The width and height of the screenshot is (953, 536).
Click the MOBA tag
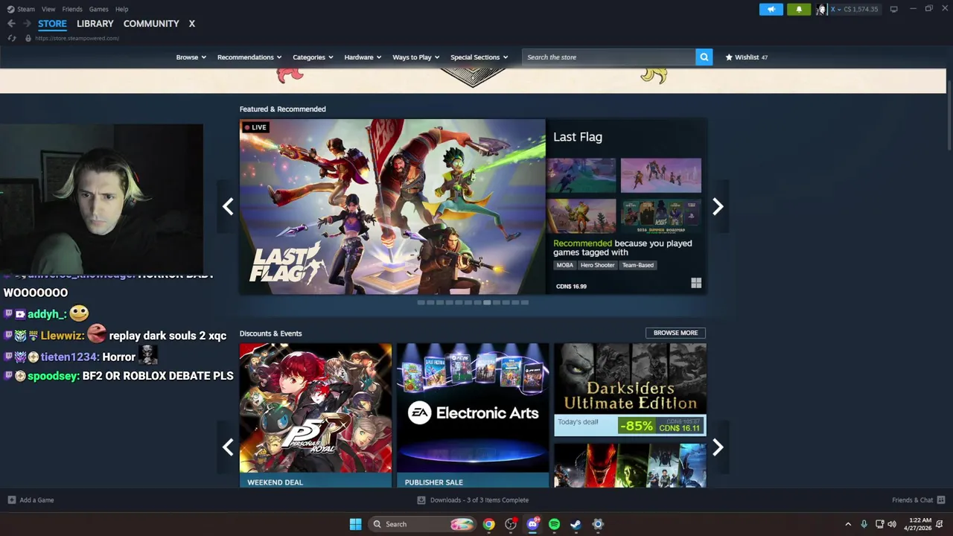(565, 265)
